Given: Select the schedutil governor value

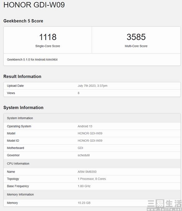Looking at the screenshot, I should point(84,155).
